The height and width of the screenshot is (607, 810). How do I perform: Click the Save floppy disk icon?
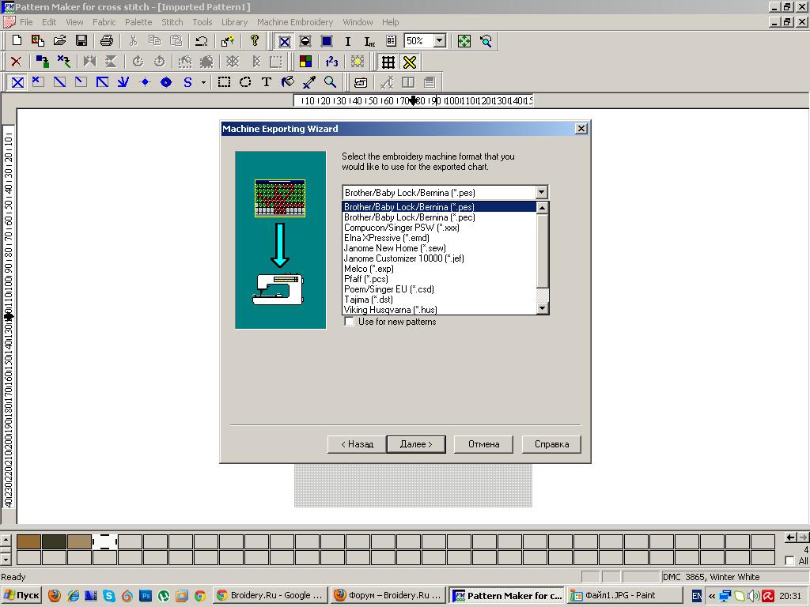tap(81, 41)
